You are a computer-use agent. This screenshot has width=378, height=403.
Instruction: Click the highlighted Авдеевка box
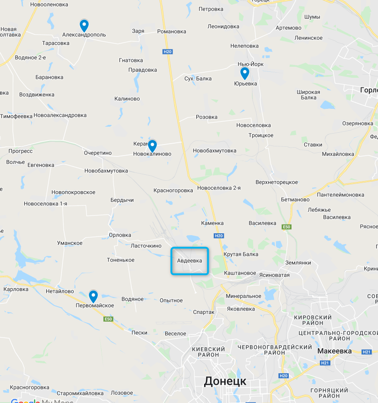189,261
